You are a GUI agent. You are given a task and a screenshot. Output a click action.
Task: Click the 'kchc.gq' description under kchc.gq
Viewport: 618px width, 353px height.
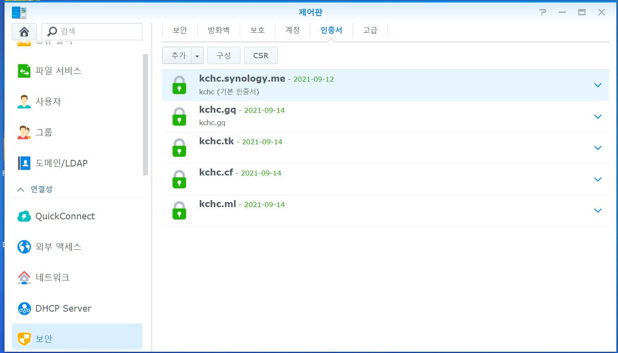(212, 123)
